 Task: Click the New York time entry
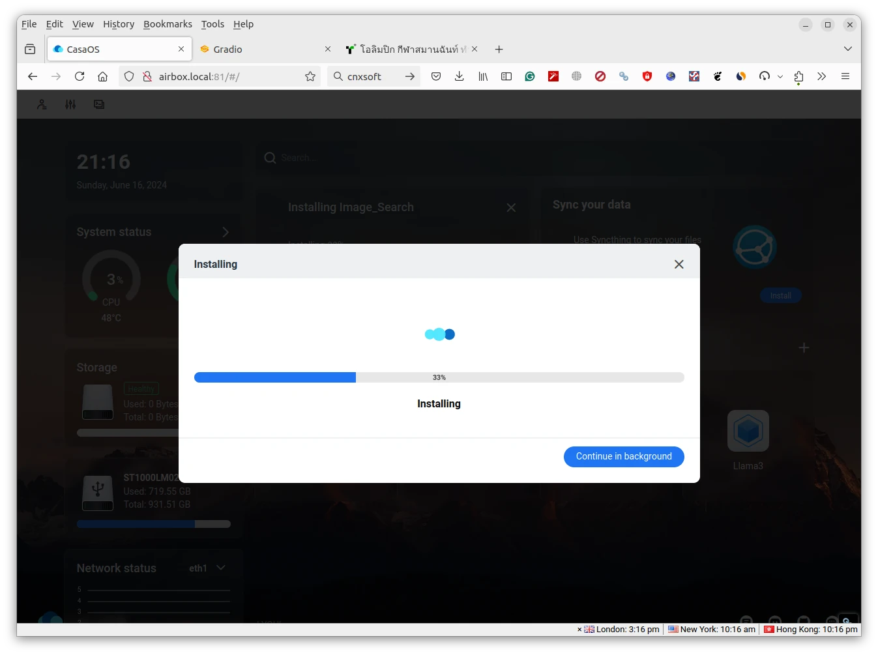pyautogui.click(x=712, y=630)
